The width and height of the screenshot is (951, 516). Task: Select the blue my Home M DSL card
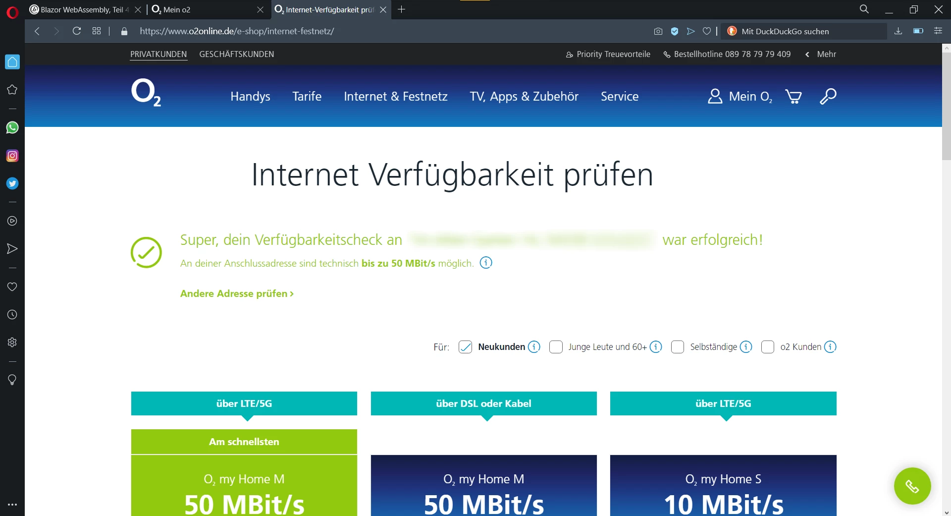[x=484, y=486]
